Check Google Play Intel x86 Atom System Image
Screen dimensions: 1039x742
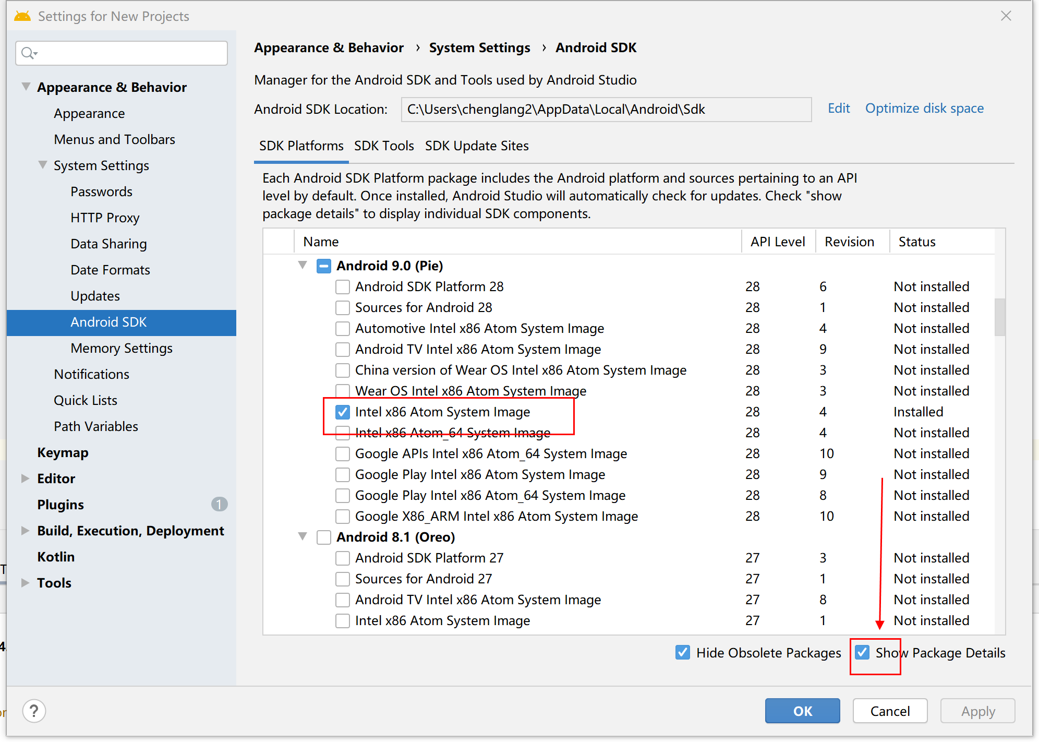[342, 474]
